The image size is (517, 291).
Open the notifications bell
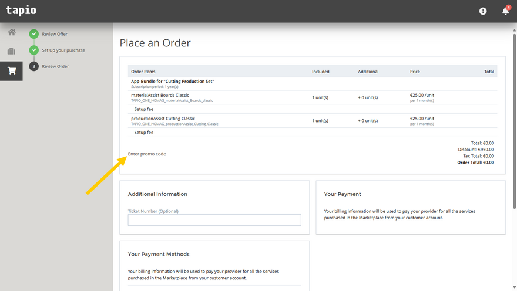click(505, 11)
